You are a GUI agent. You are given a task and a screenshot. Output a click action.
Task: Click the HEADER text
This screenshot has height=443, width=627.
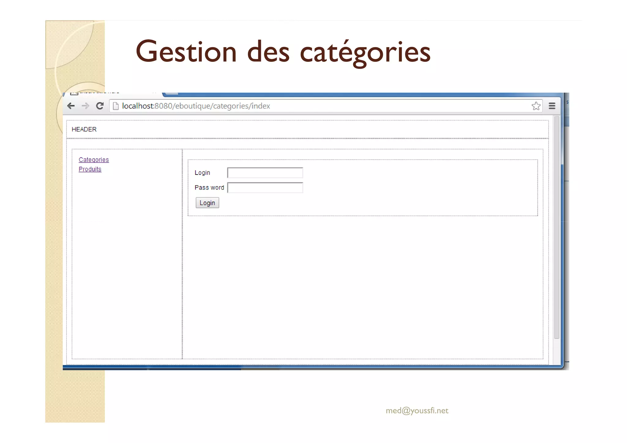pos(84,130)
